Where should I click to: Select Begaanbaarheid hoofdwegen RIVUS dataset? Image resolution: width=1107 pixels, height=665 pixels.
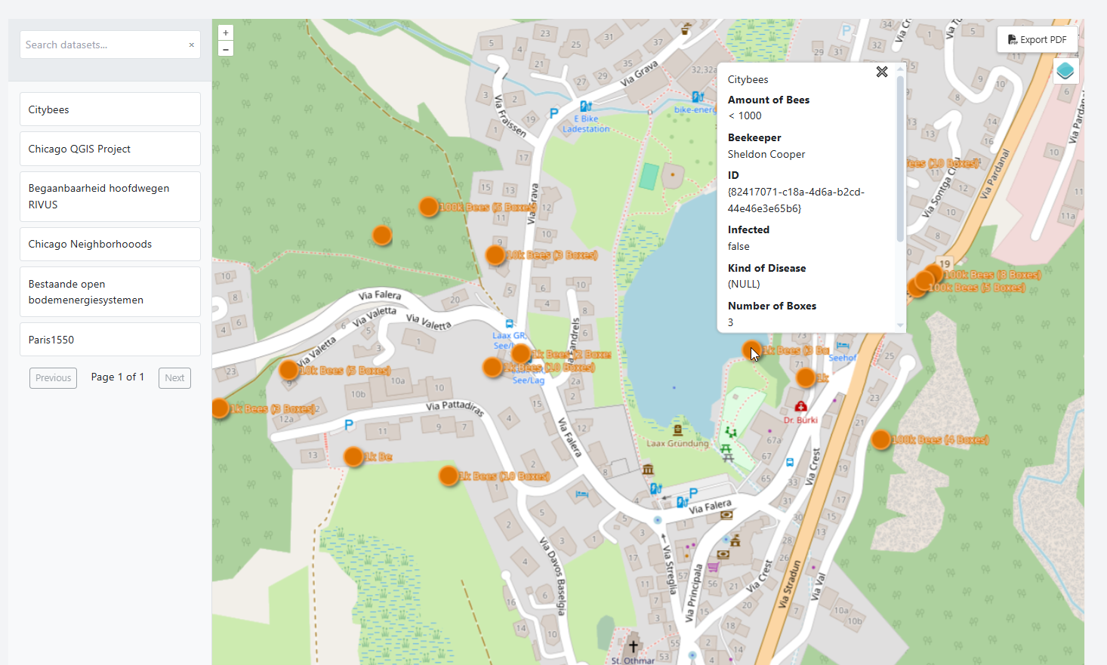[x=110, y=196]
